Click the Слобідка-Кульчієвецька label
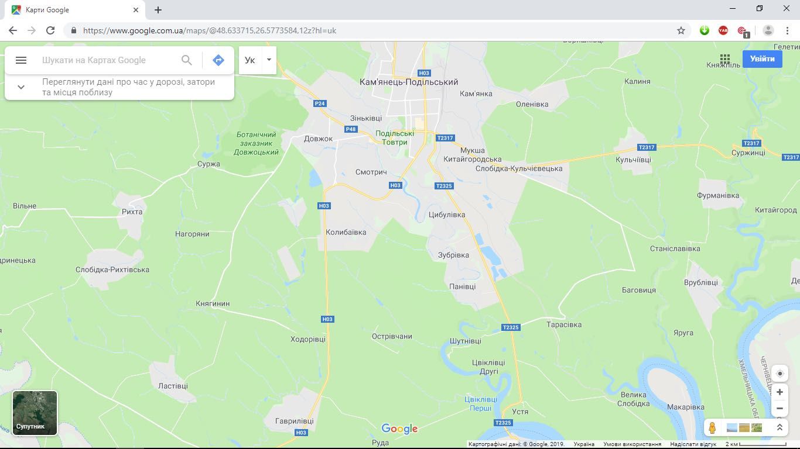800x449 pixels. [x=519, y=168]
